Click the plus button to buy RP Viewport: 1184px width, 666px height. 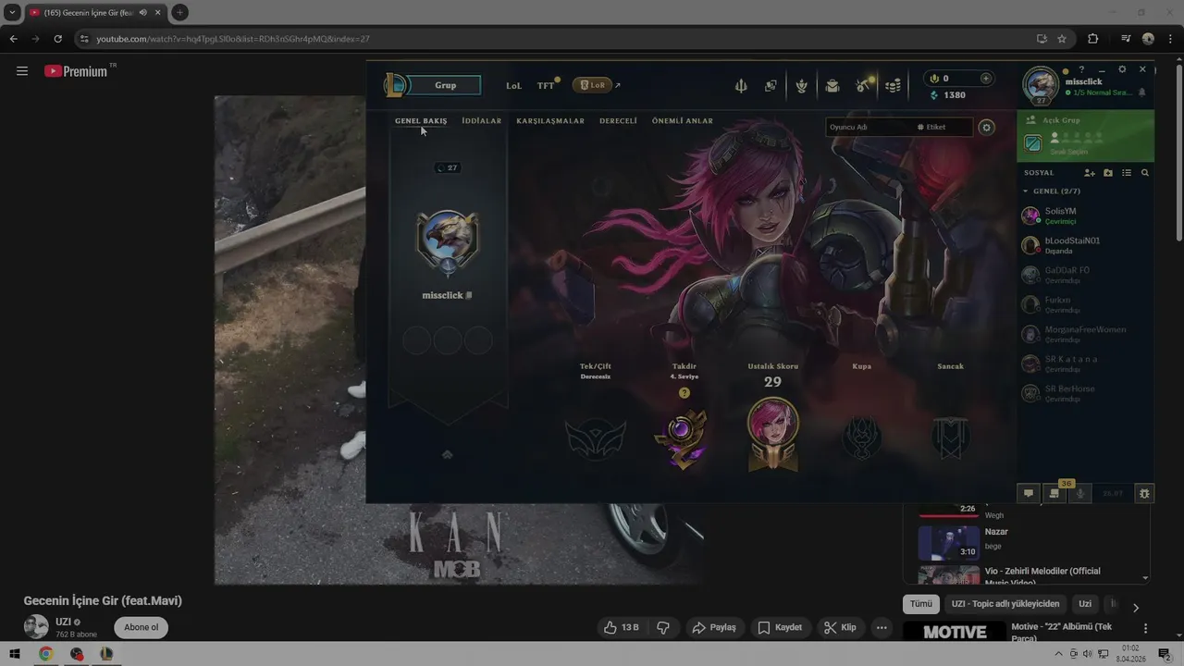point(986,79)
